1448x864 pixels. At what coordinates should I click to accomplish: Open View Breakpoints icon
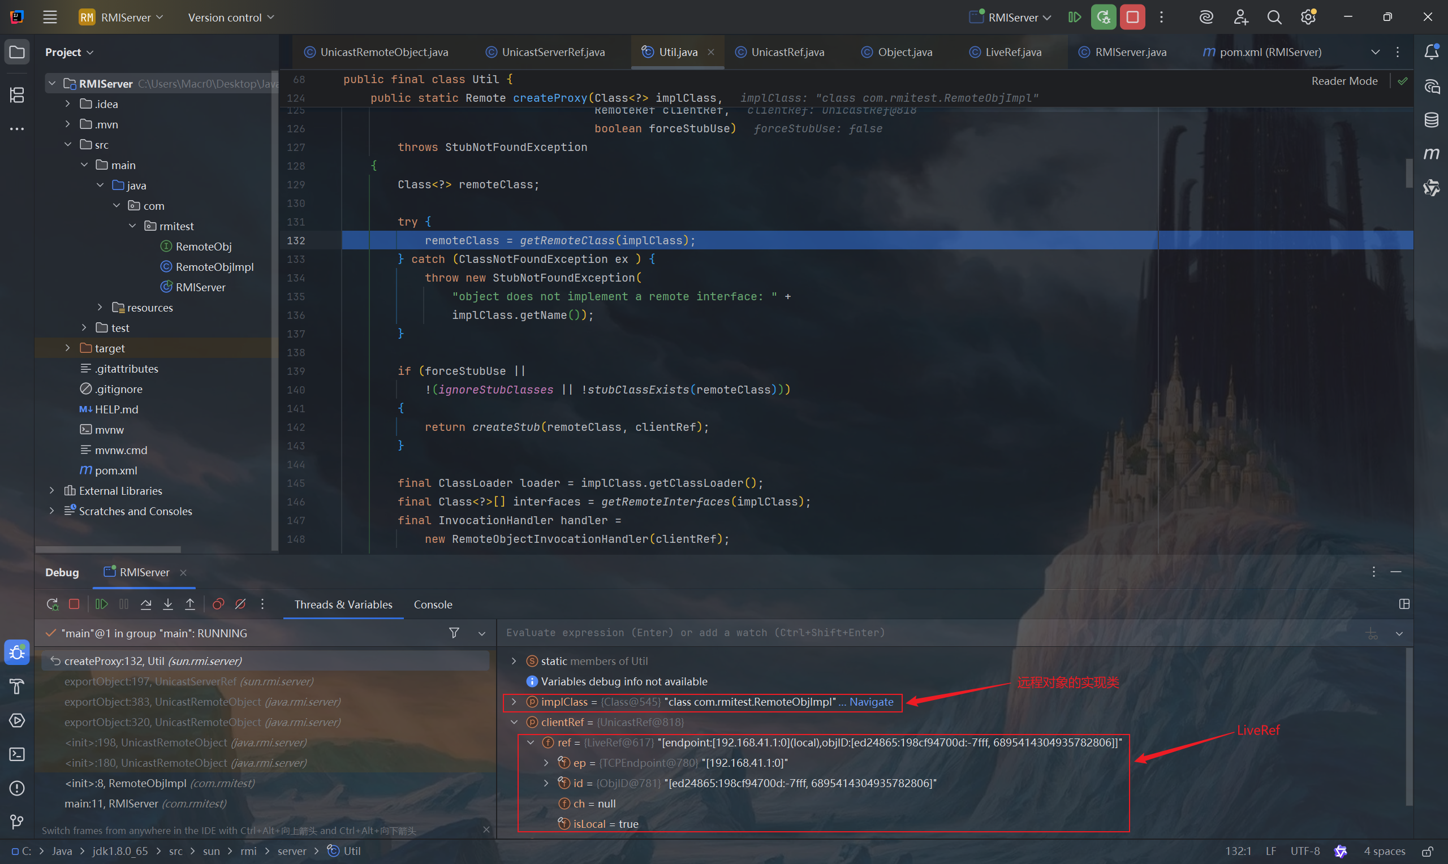point(218,604)
